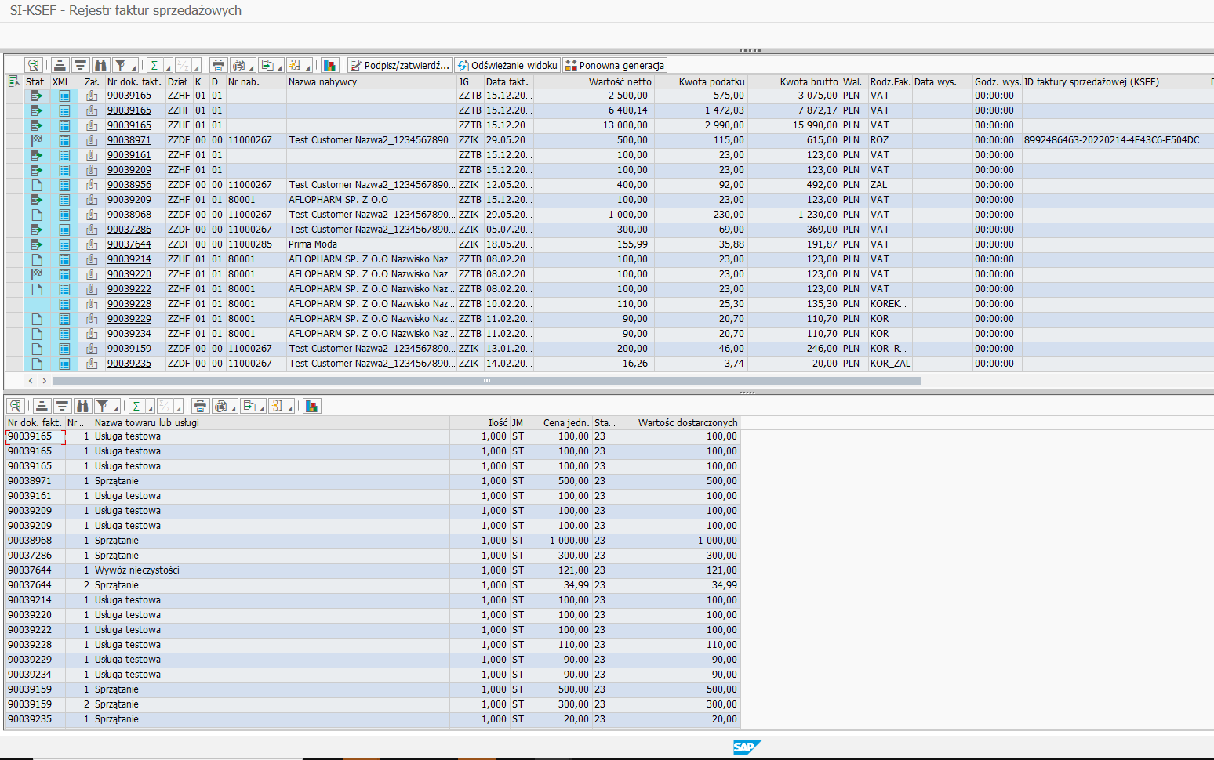The height and width of the screenshot is (760, 1214).
Task: Open chart graphic icon in lower toolbar
Action: (312, 406)
